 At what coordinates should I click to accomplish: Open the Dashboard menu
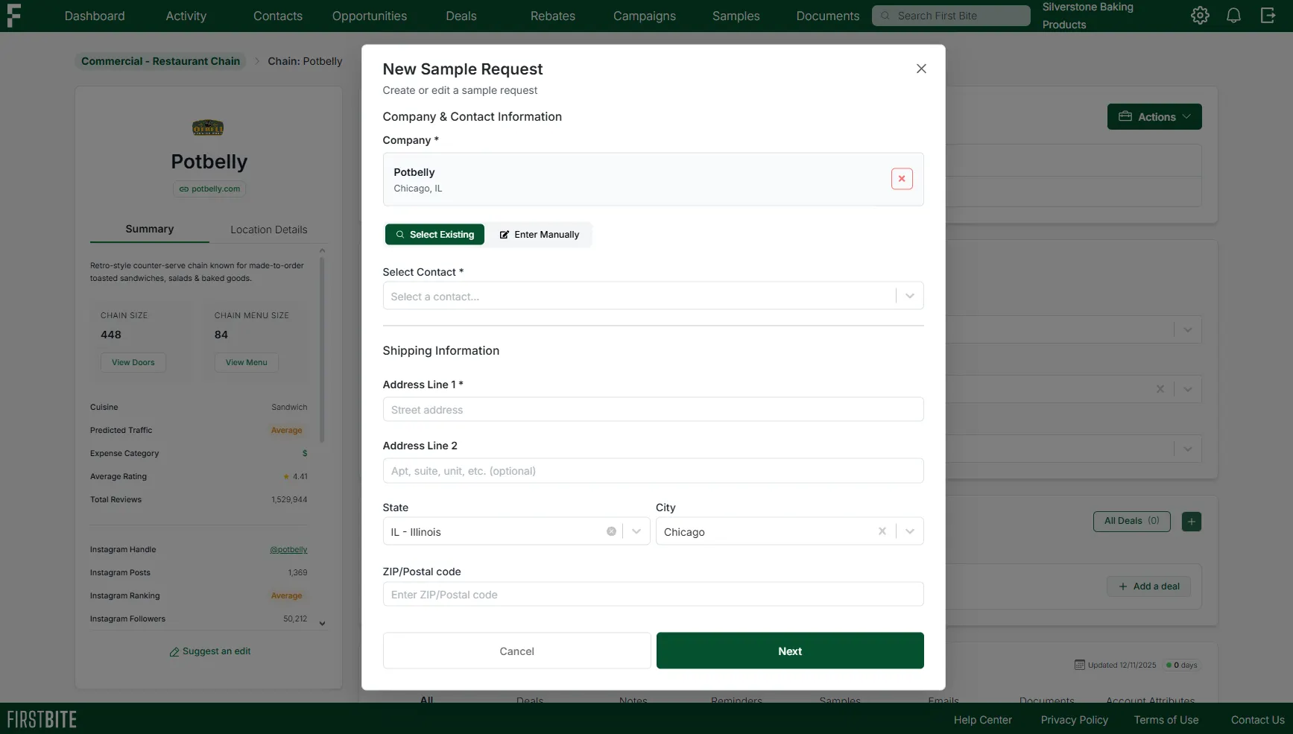pos(95,16)
